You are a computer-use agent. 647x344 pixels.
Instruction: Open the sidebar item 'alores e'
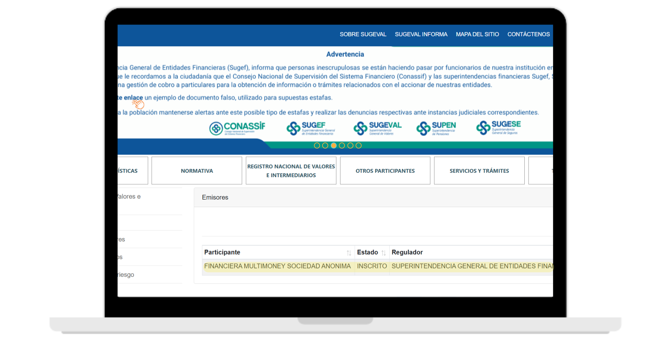[129, 196]
